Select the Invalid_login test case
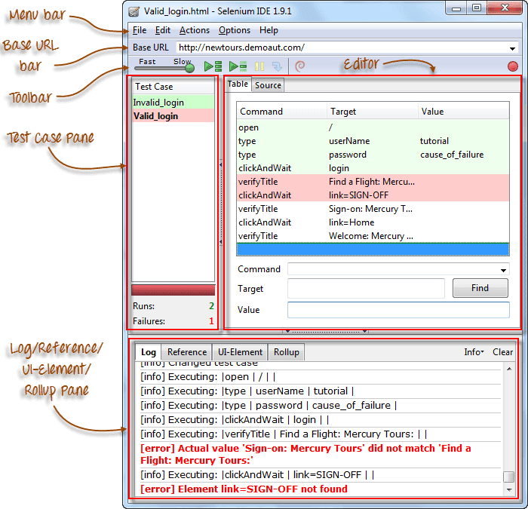The height and width of the screenshot is (509, 528). 158,103
